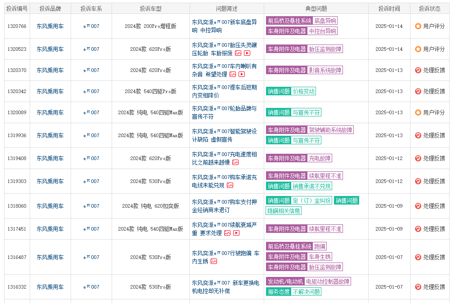Open complaint about 智能驾驶设计缺陷

click(x=224, y=135)
